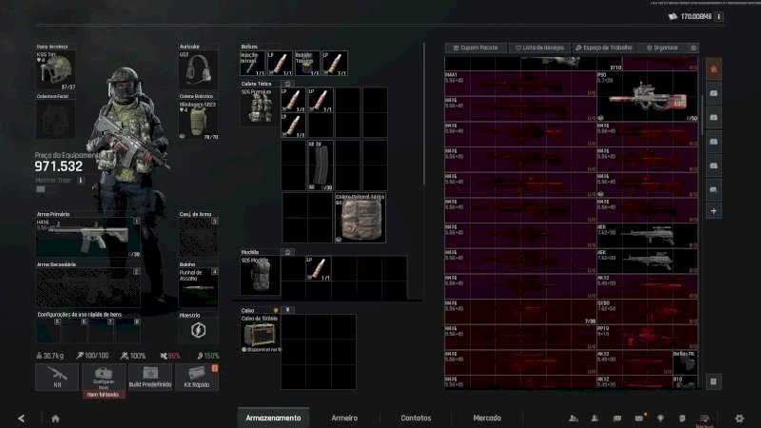The height and width of the screenshot is (428, 761).
Task: Click the Configurar Itens button
Action: 104,377
